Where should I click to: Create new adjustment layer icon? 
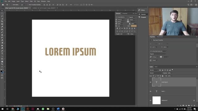(x=186, y=105)
